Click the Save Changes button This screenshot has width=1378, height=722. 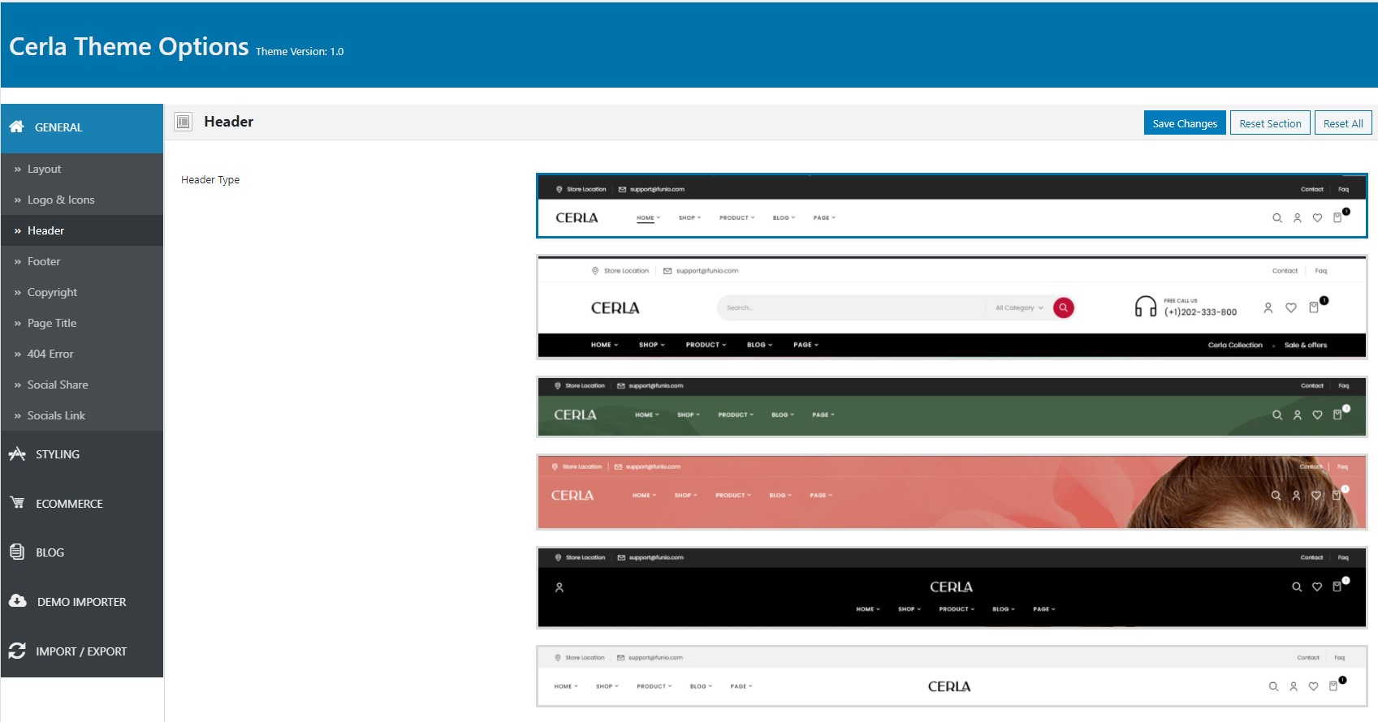1185,123
